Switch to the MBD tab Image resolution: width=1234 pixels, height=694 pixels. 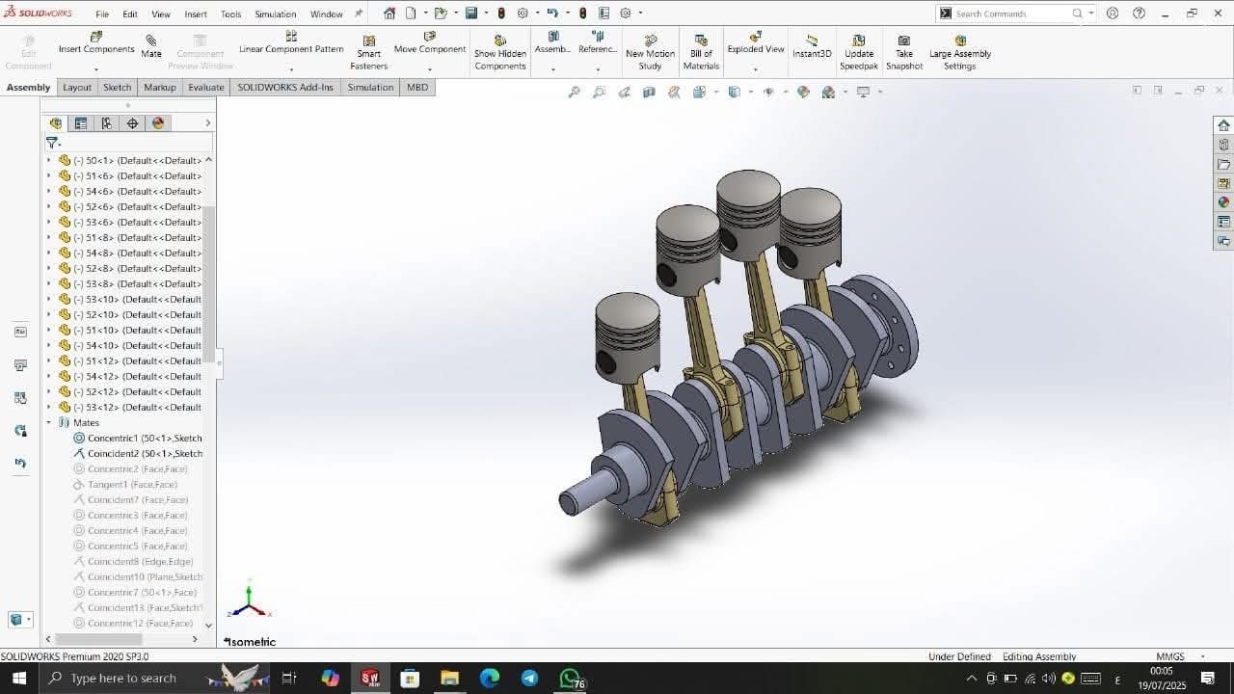coord(417,87)
